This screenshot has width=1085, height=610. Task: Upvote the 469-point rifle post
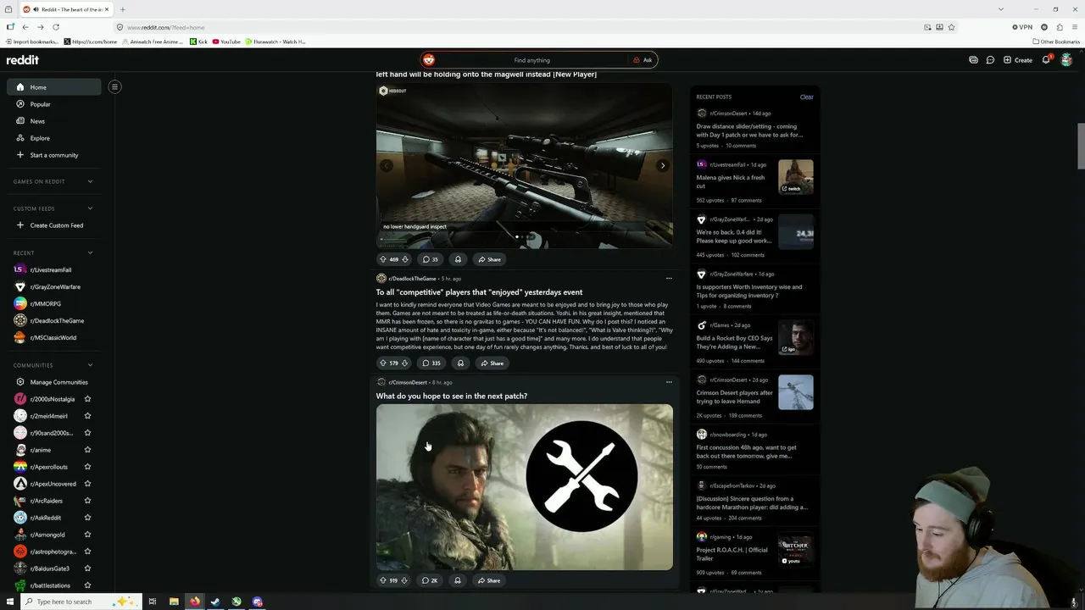click(382, 259)
